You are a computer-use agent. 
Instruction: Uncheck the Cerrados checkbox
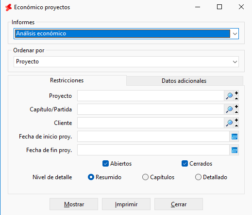coord(185,164)
